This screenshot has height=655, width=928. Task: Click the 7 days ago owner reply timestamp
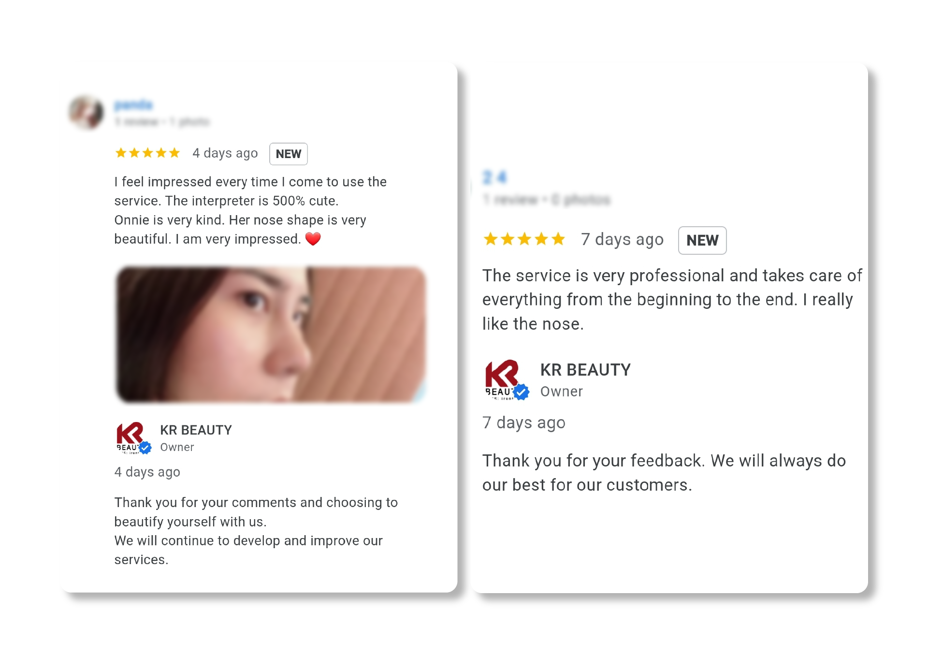[x=524, y=422]
